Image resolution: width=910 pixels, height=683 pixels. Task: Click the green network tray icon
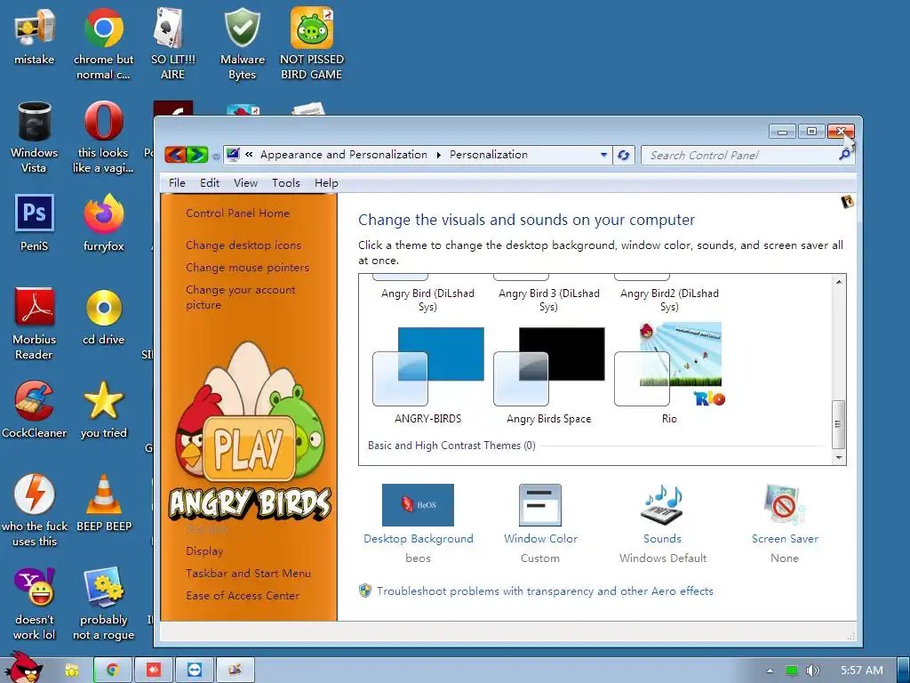792,671
